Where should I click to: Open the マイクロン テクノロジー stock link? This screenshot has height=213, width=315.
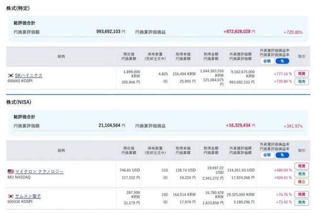click(x=39, y=172)
